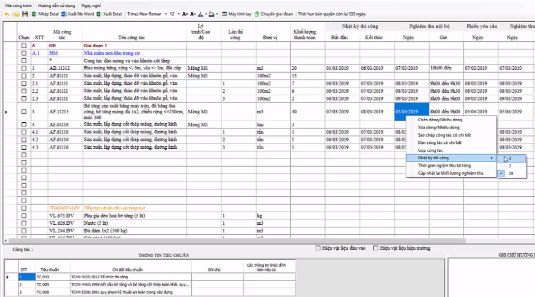Click the font color A swatch button
535x297 pixels.
pyautogui.click(x=201, y=14)
